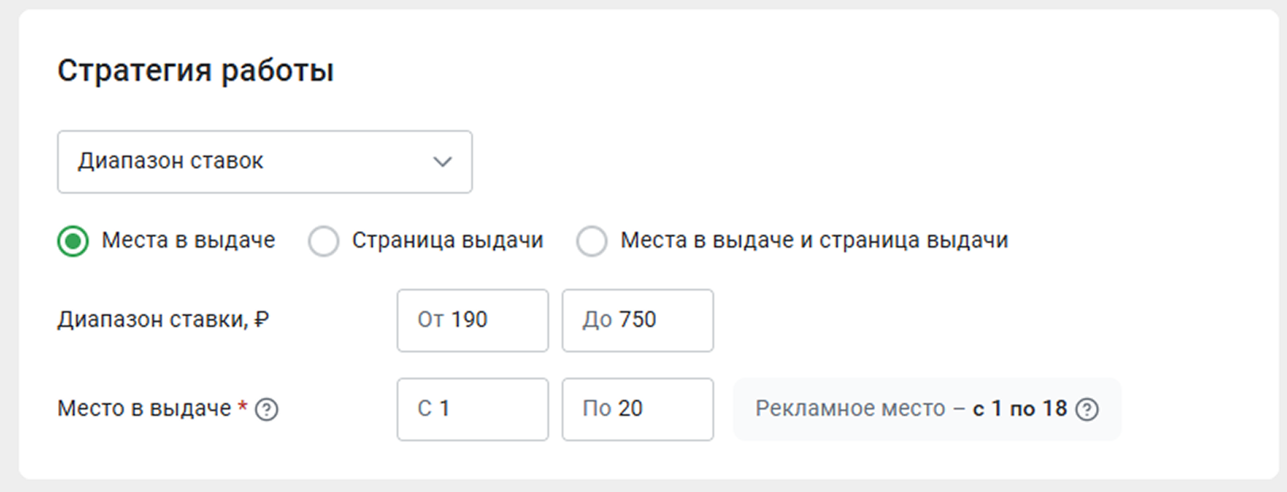Click the С 1 starting position field
Screen dimensions: 1287x492
[x=473, y=409]
